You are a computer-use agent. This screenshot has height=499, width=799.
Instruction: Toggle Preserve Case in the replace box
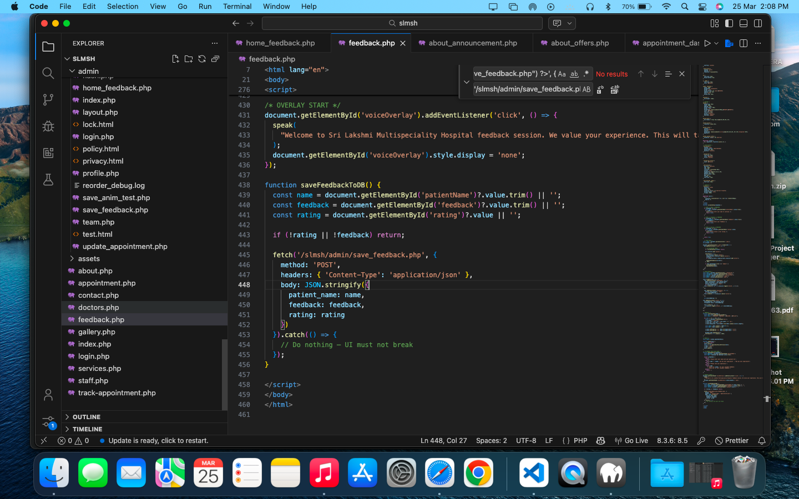click(586, 89)
